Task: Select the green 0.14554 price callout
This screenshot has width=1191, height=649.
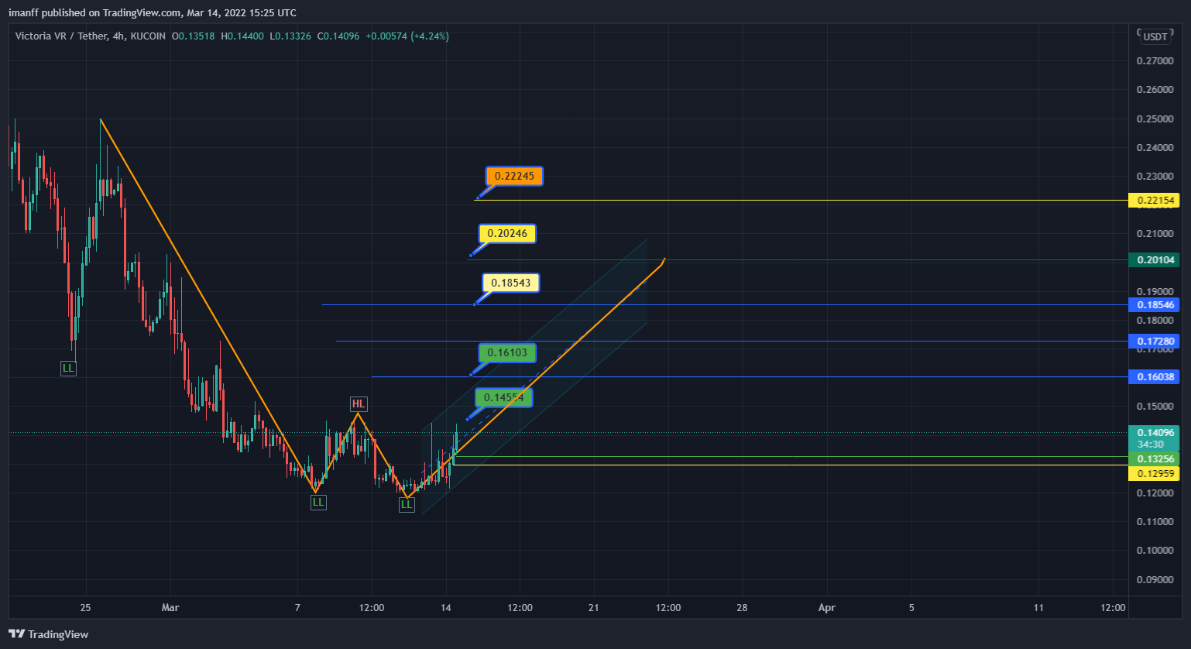Action: pyautogui.click(x=503, y=398)
